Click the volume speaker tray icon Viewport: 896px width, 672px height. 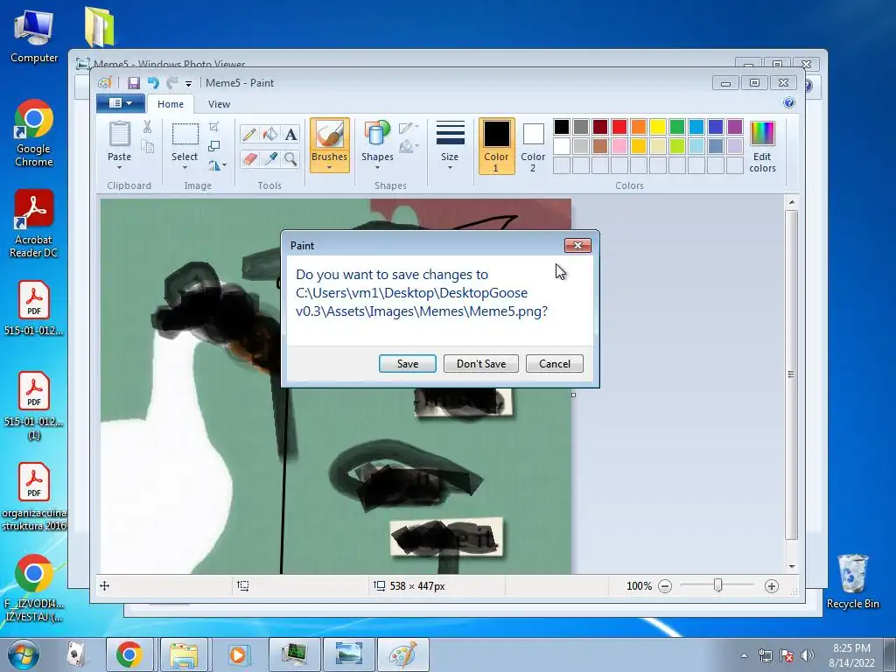pyautogui.click(x=808, y=655)
